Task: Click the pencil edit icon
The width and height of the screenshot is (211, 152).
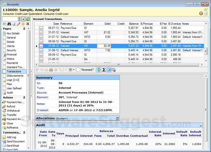Action: point(18,24)
